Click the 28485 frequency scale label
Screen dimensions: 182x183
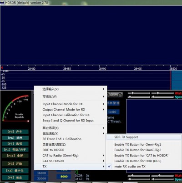pos(67,69)
